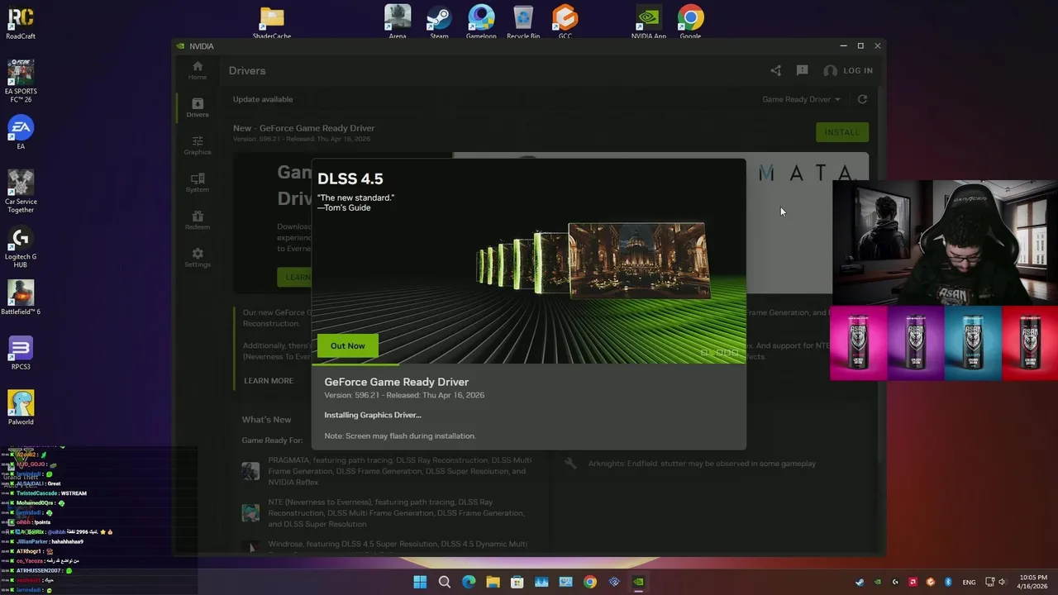
Task: Open the GCC desktop shortcut
Action: coord(565,22)
